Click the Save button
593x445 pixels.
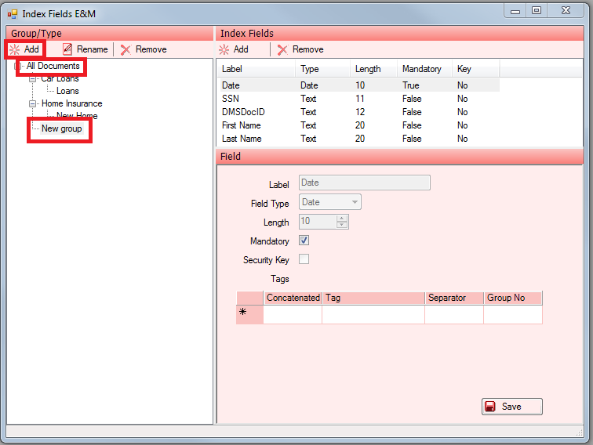pos(511,407)
